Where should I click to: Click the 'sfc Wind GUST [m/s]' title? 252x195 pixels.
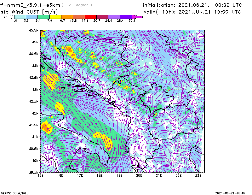point(29,12)
